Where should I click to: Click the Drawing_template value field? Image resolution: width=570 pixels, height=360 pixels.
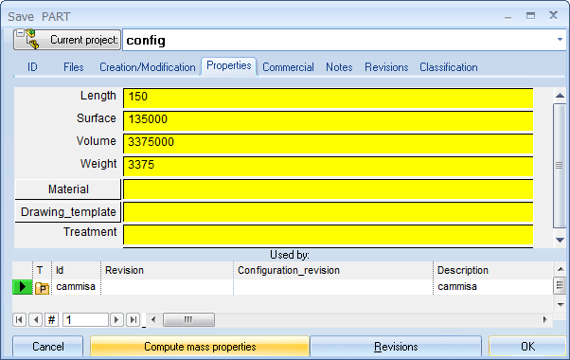[329, 212]
